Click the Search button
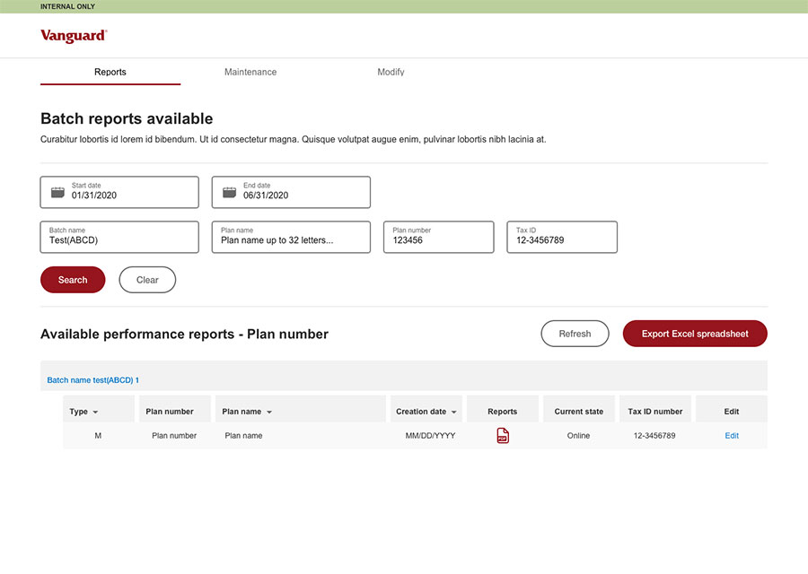The height and width of the screenshot is (574, 808). (x=73, y=280)
